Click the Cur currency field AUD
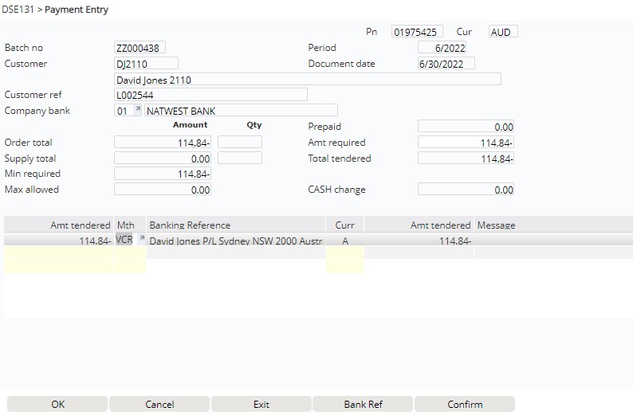Viewport: 633px width, 419px height. pos(502,32)
